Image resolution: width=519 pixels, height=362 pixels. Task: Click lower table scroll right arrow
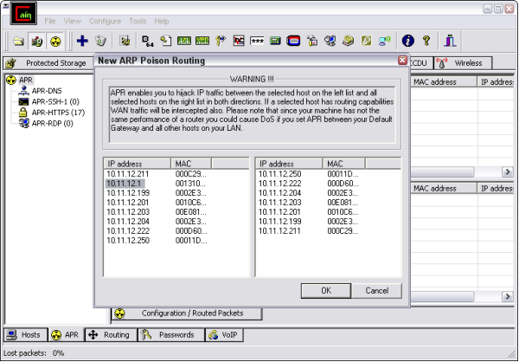point(508,296)
